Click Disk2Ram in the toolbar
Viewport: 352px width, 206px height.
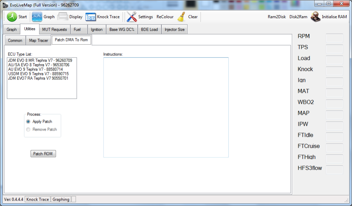(298, 17)
